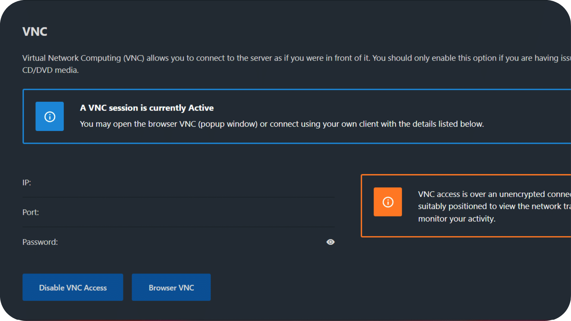
Task: Click the orange info icon in warning box
Action: (x=388, y=202)
